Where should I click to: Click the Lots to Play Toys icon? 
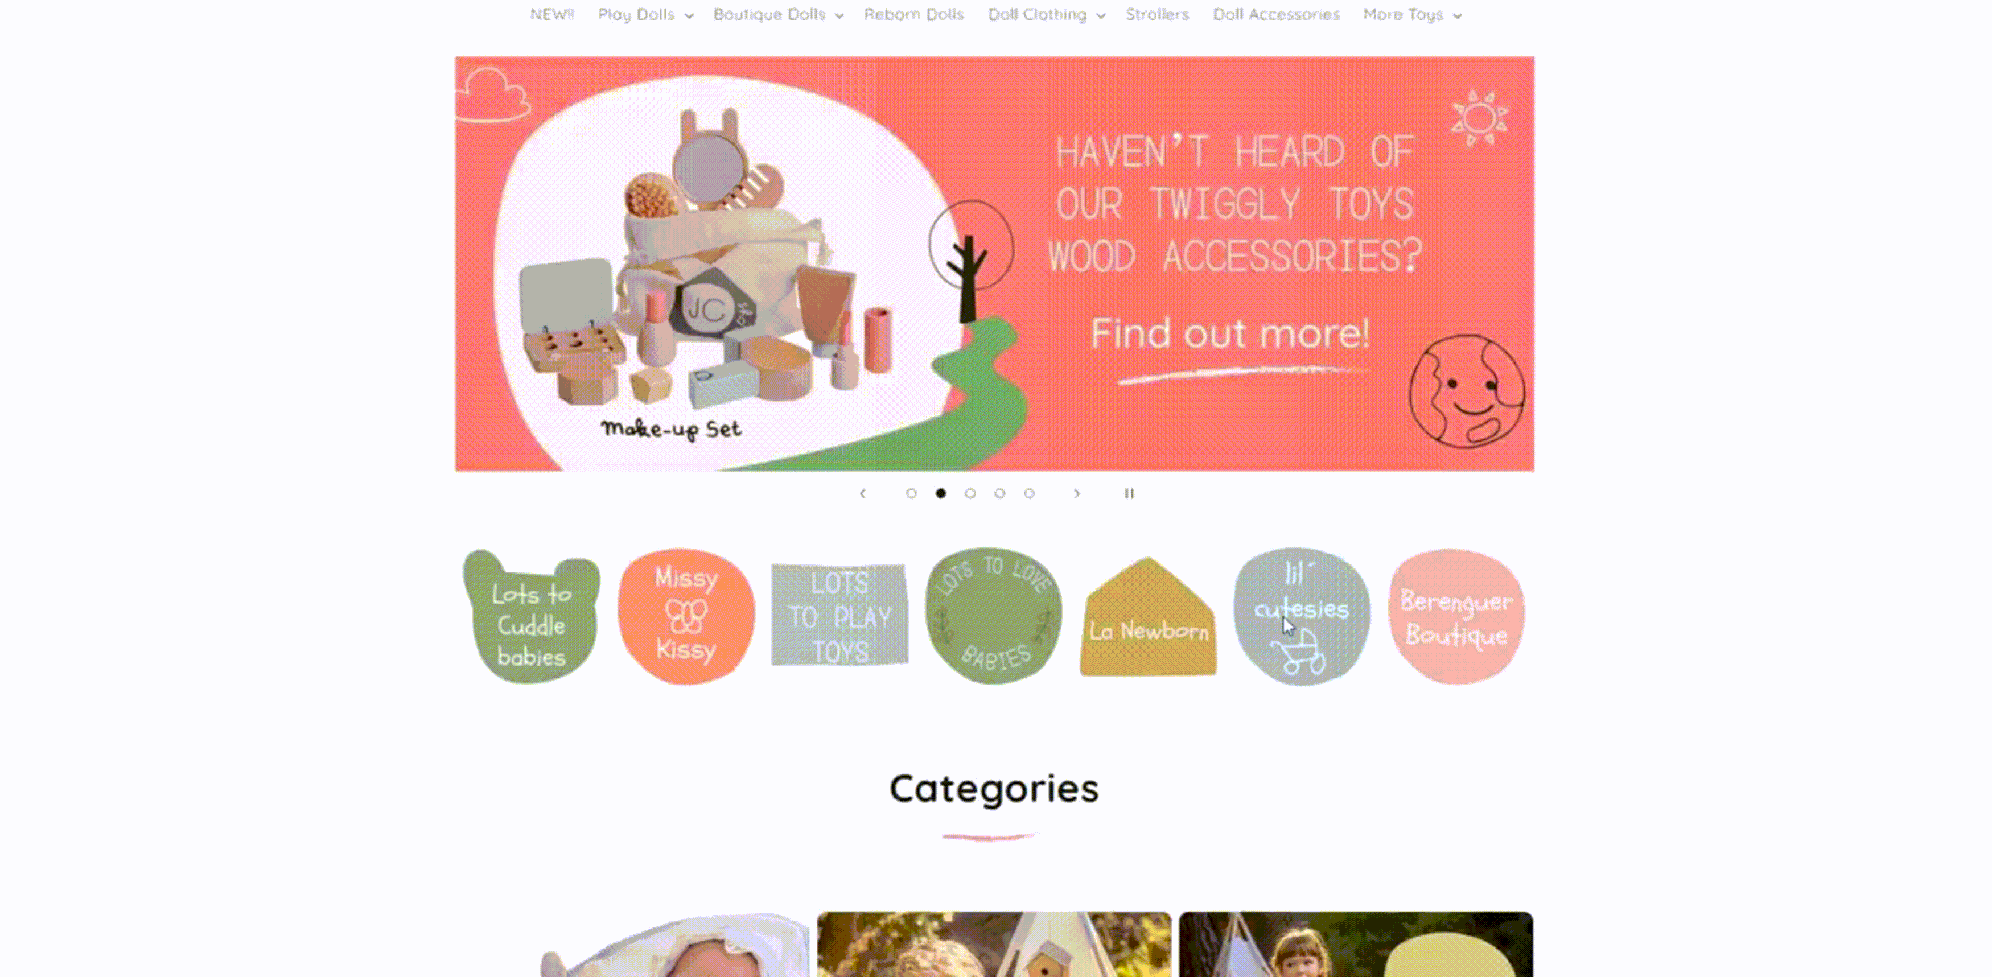point(838,616)
